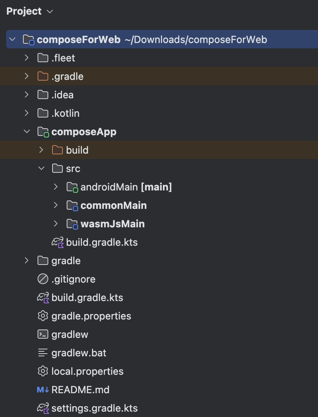Screen dimensions: 318x417
Task: Select the local.properties file
Action: tap(159, 371)
